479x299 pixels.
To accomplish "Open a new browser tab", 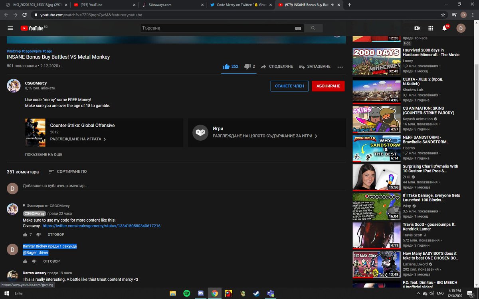I will [350, 5].
